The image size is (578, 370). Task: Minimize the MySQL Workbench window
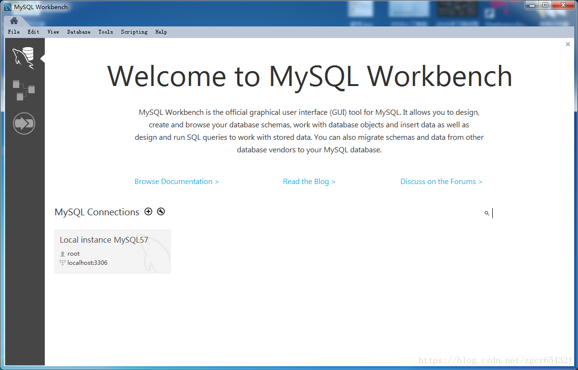(x=532, y=5)
